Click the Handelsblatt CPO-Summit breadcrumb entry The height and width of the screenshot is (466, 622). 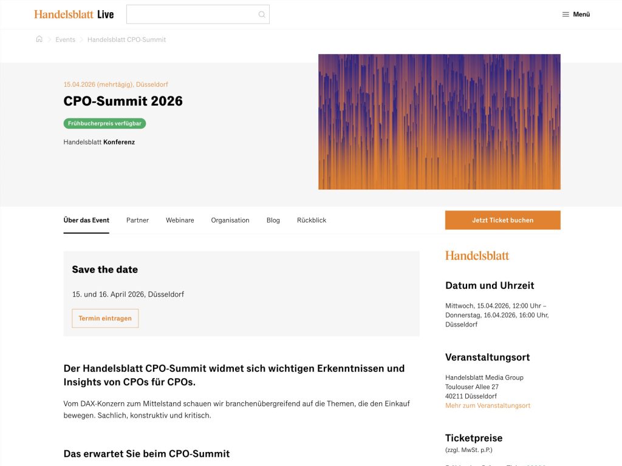[x=126, y=39]
